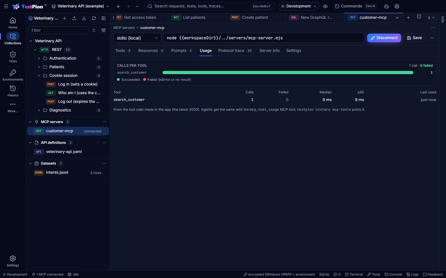Open the Development environment dropdown
Screen dimensions: 446x278
tap(299, 6)
